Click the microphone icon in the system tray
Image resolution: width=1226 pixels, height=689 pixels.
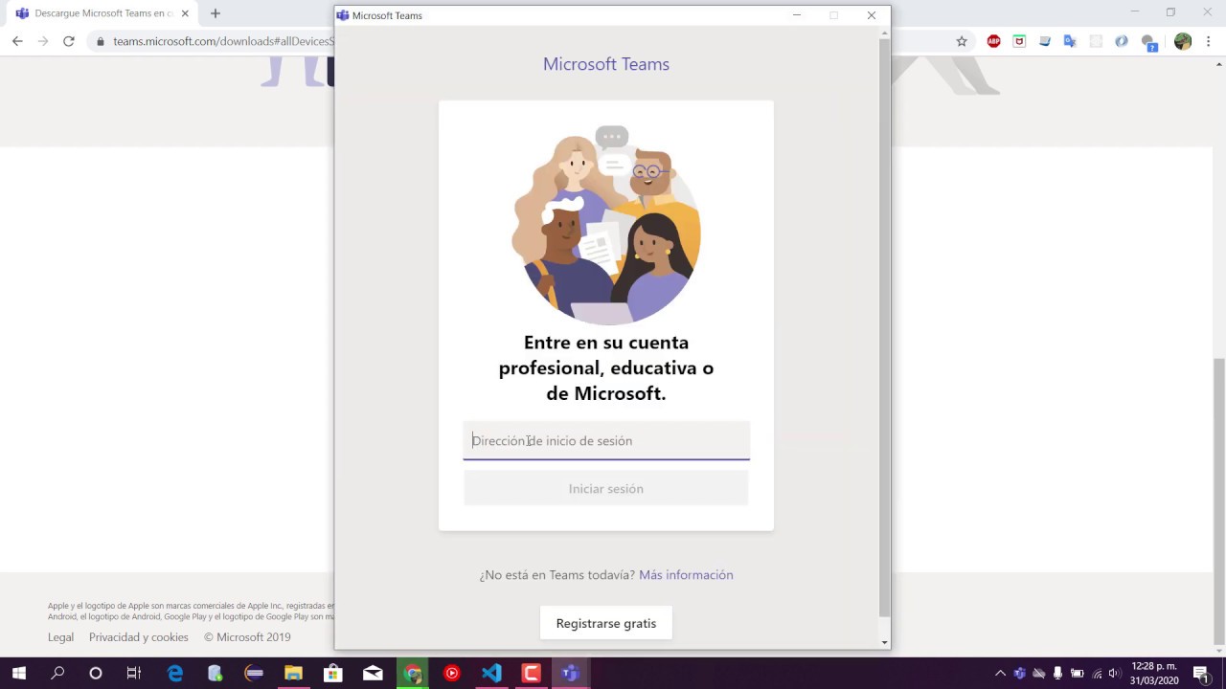tap(1058, 674)
